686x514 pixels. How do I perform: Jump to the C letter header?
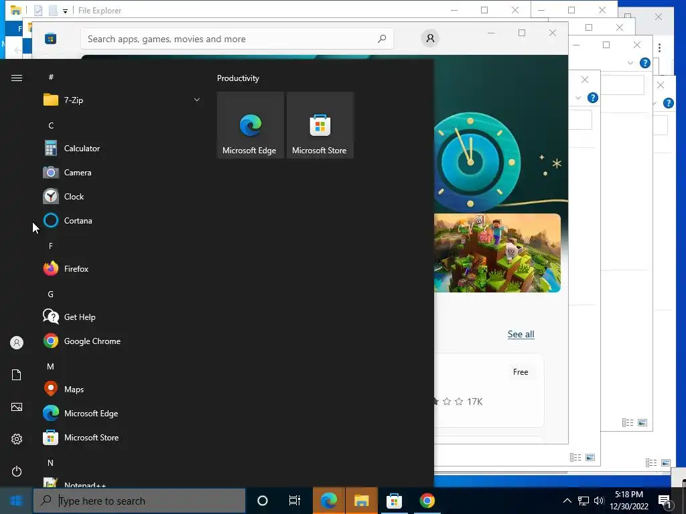(x=51, y=125)
